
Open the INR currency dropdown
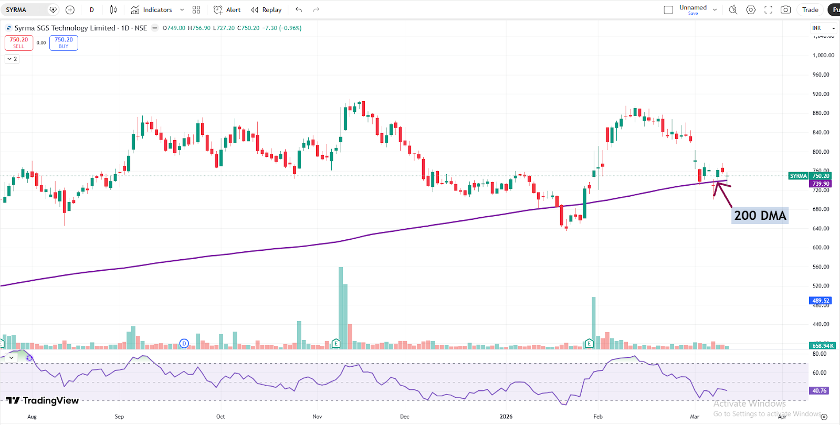823,28
